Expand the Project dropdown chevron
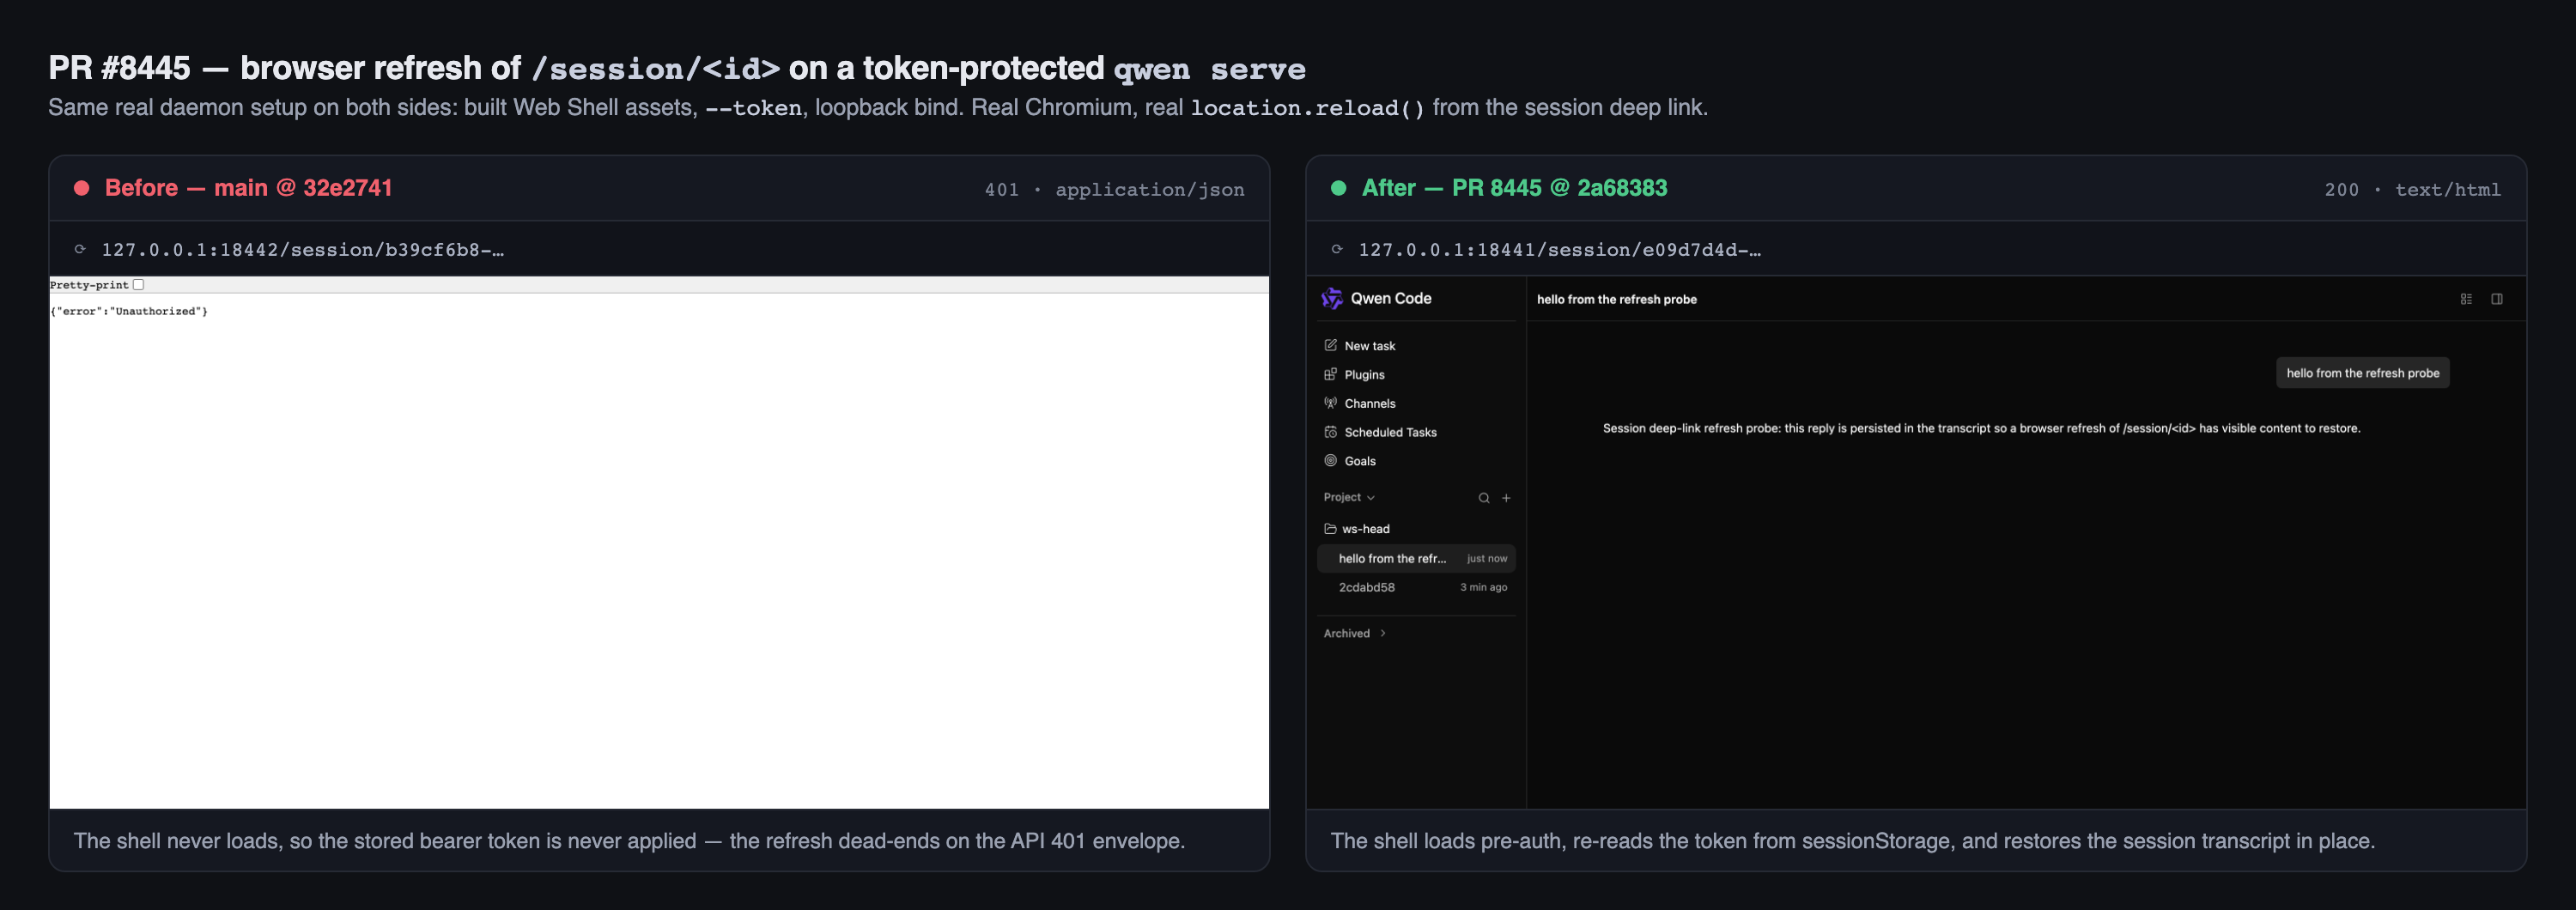Viewport: 2576px width, 910px height. coord(1371,498)
